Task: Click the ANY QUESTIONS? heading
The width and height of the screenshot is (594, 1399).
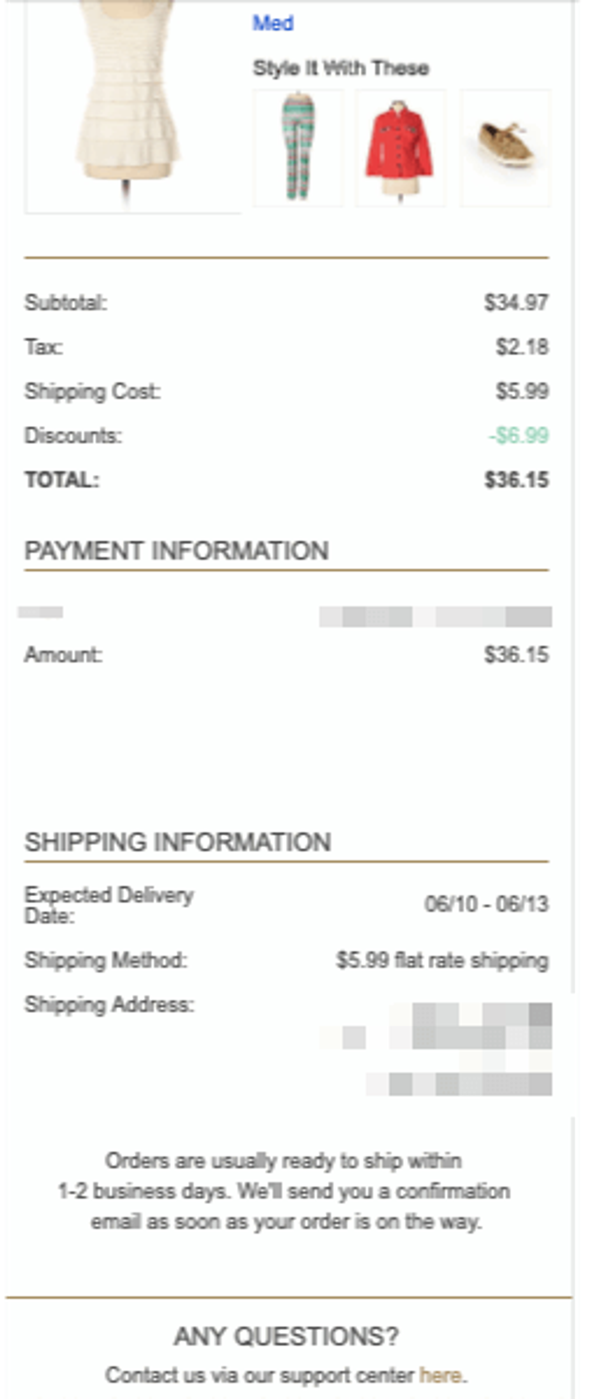Action: [286, 1336]
